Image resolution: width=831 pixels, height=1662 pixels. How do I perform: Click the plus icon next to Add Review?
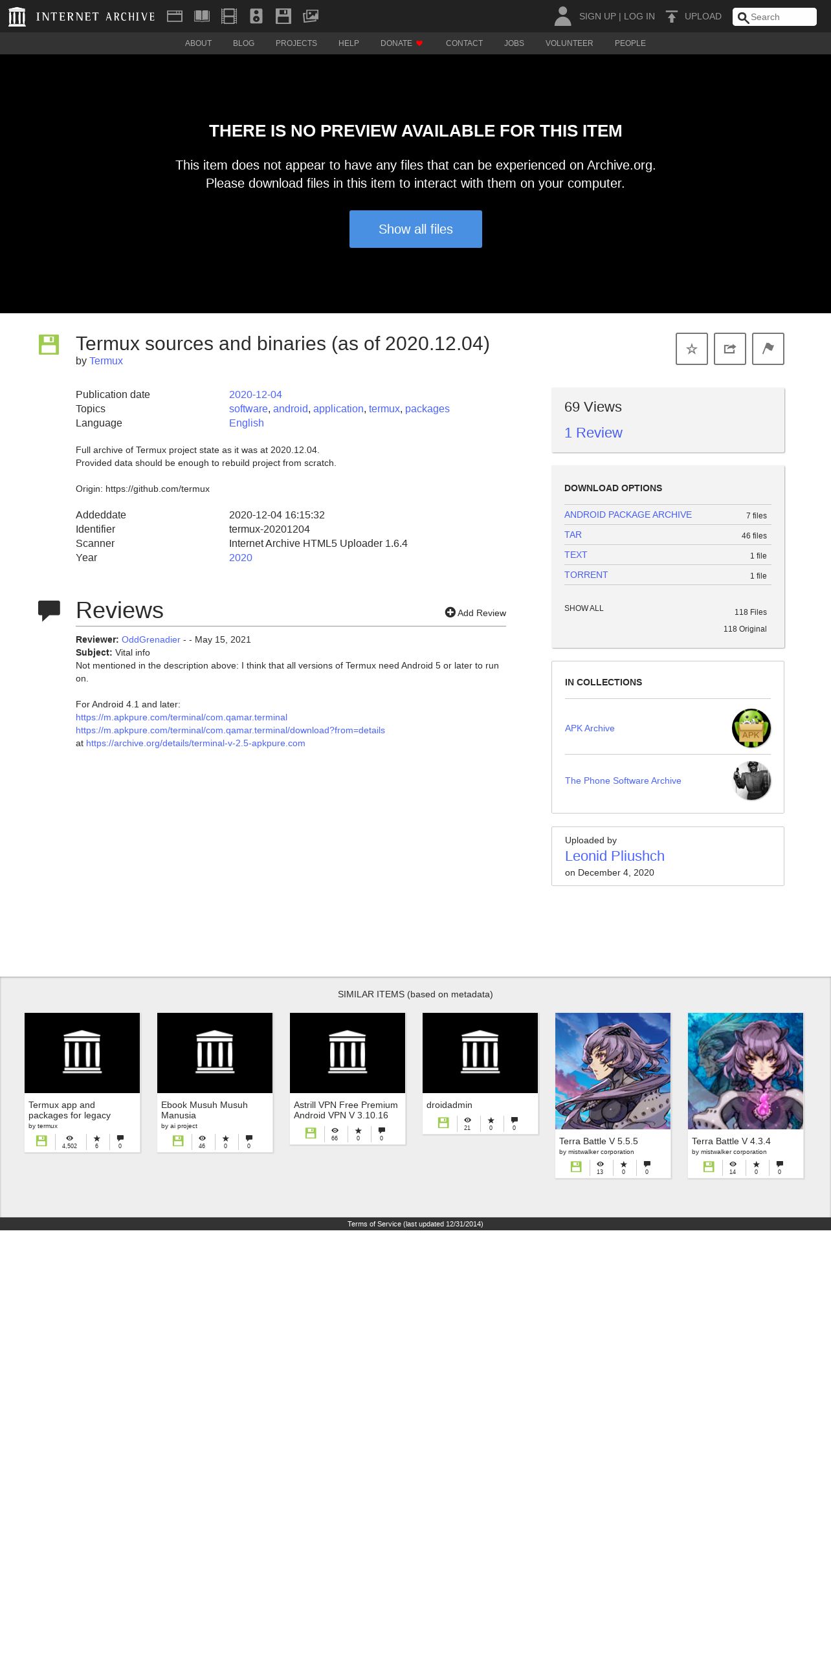[450, 612]
